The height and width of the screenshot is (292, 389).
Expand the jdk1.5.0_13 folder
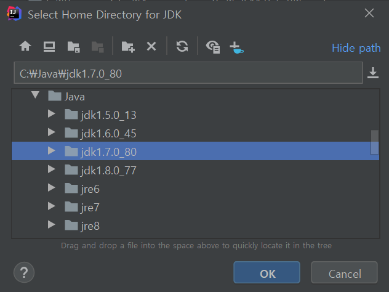[51, 114]
